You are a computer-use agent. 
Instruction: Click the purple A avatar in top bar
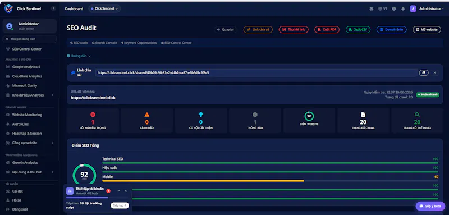413,9
